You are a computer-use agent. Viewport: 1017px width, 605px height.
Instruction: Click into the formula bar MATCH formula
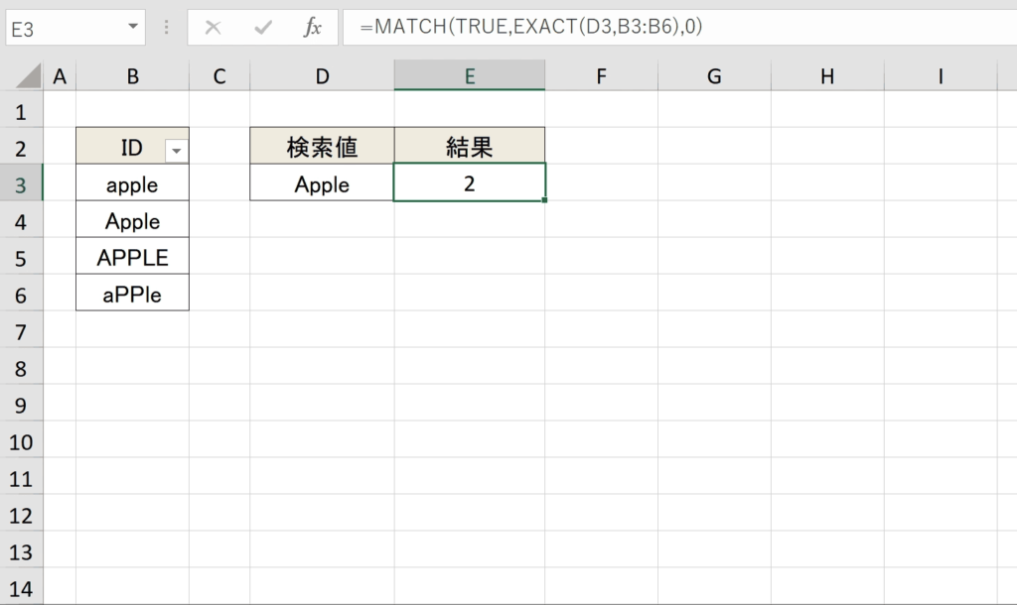click(531, 27)
